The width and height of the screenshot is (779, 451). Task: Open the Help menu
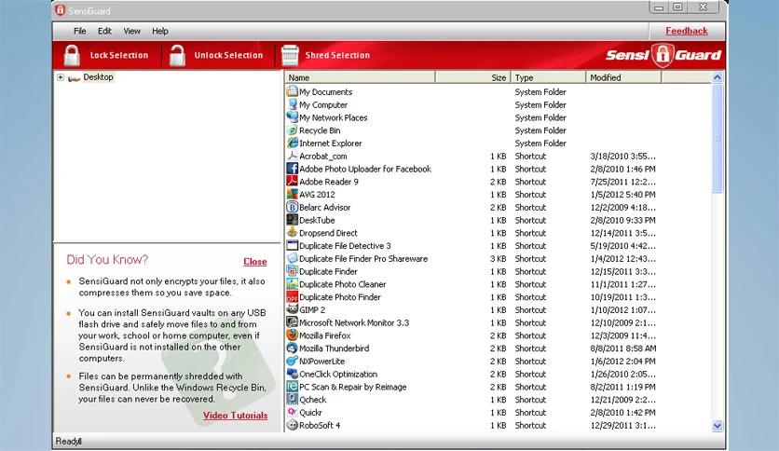(x=160, y=31)
